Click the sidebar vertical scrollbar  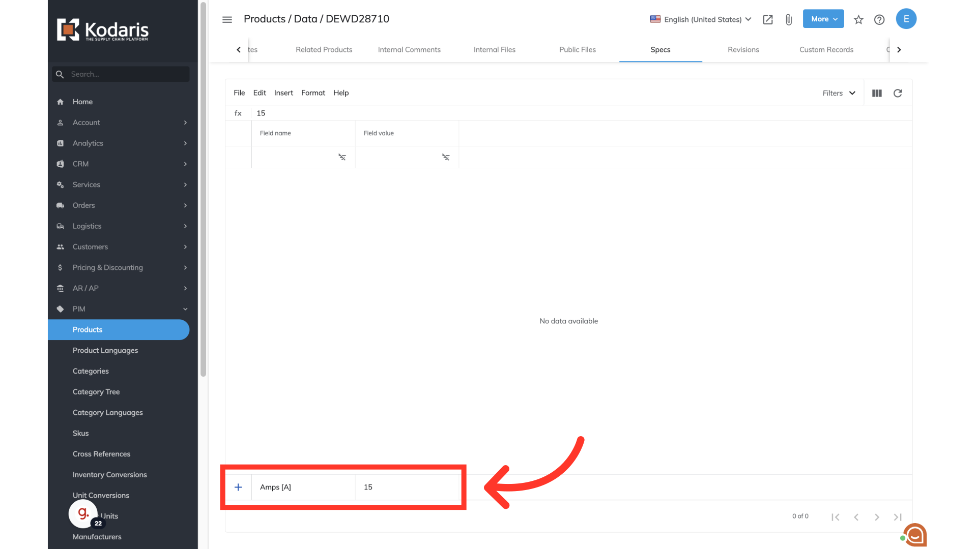click(204, 188)
